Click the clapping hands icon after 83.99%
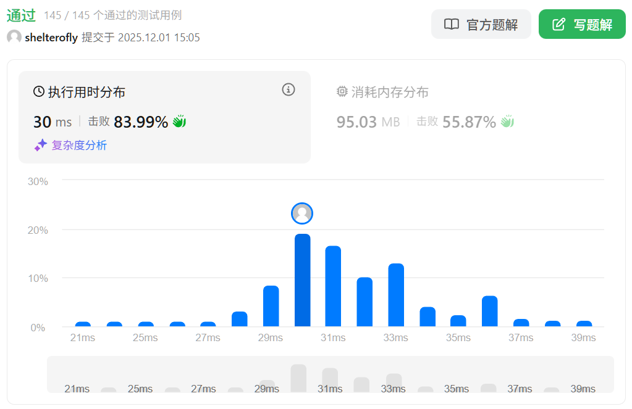 click(179, 122)
